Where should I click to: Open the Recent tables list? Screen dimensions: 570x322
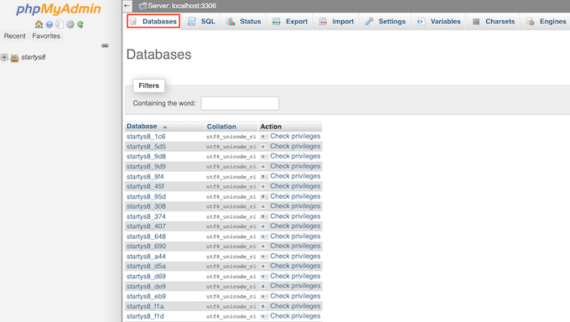(15, 36)
